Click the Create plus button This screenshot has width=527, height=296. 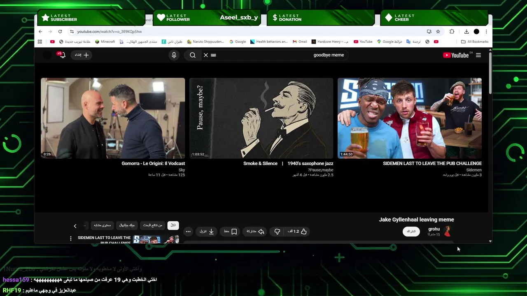click(x=82, y=55)
